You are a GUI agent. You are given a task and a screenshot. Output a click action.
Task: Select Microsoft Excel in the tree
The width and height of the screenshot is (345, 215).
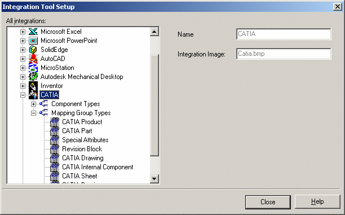(x=61, y=32)
